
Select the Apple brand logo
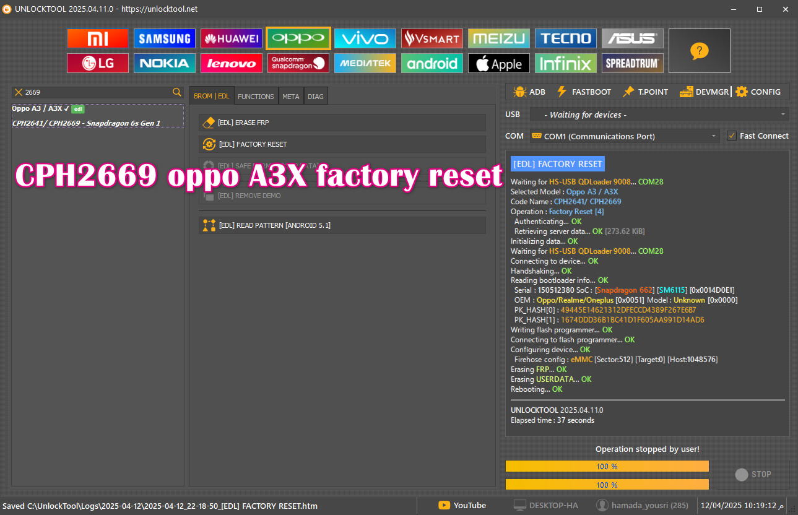[x=499, y=63]
